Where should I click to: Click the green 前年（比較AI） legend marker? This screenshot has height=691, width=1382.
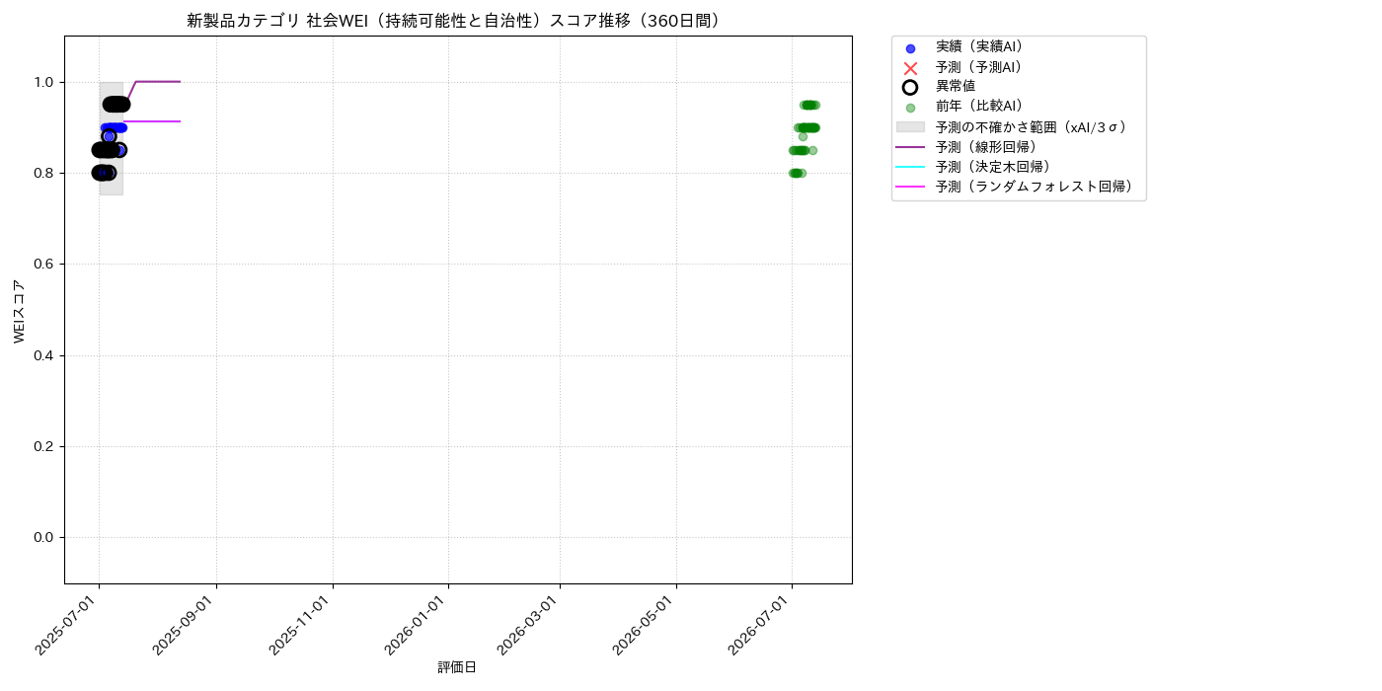910,108
